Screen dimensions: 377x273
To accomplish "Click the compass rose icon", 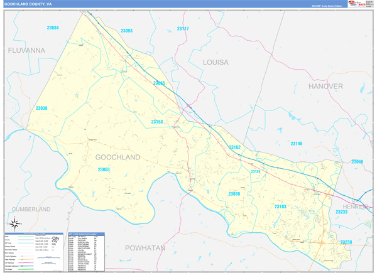I will [x=13, y=223].
